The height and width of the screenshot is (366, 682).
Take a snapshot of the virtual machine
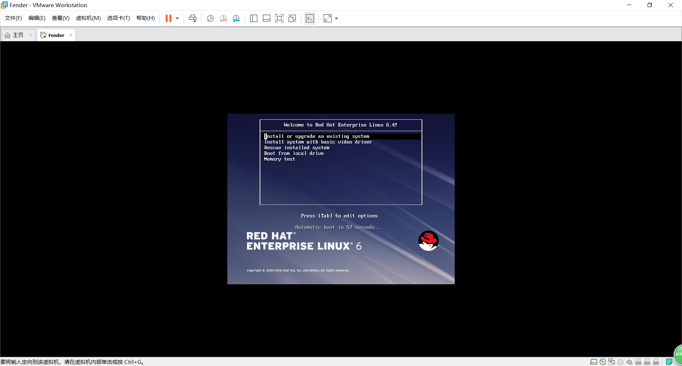tap(210, 18)
